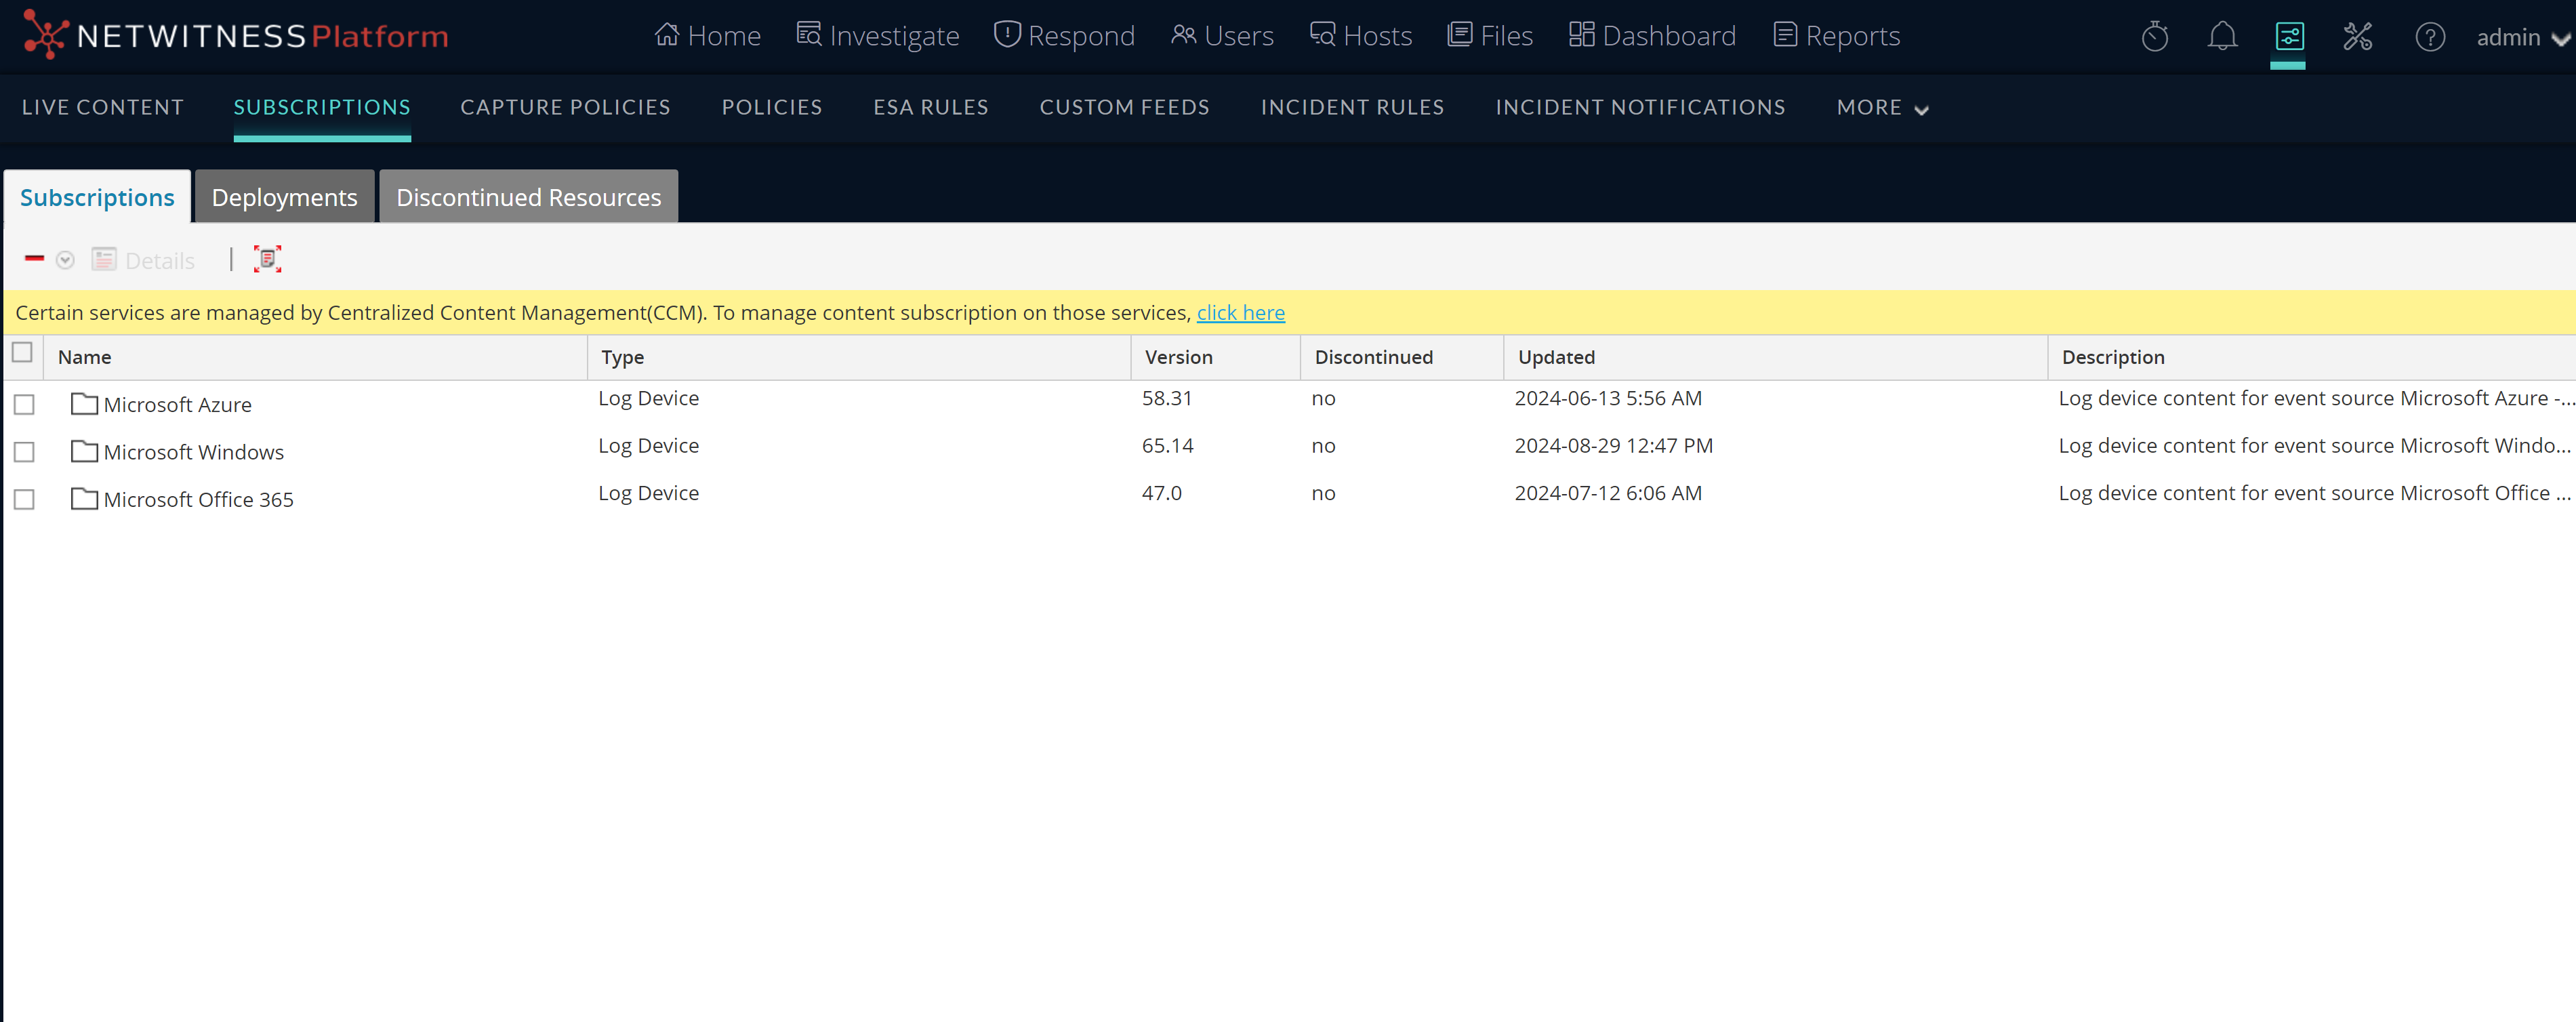Open the notifications bell icon
This screenshot has height=1022, width=2576.
[x=2221, y=37]
